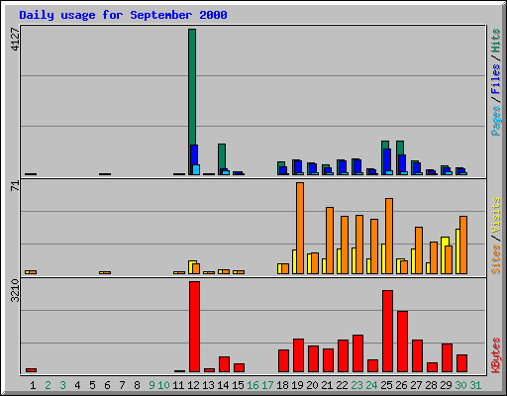This screenshot has height=396, width=507.
Task: Click green day label 30 on x-axis
Action: point(460,385)
